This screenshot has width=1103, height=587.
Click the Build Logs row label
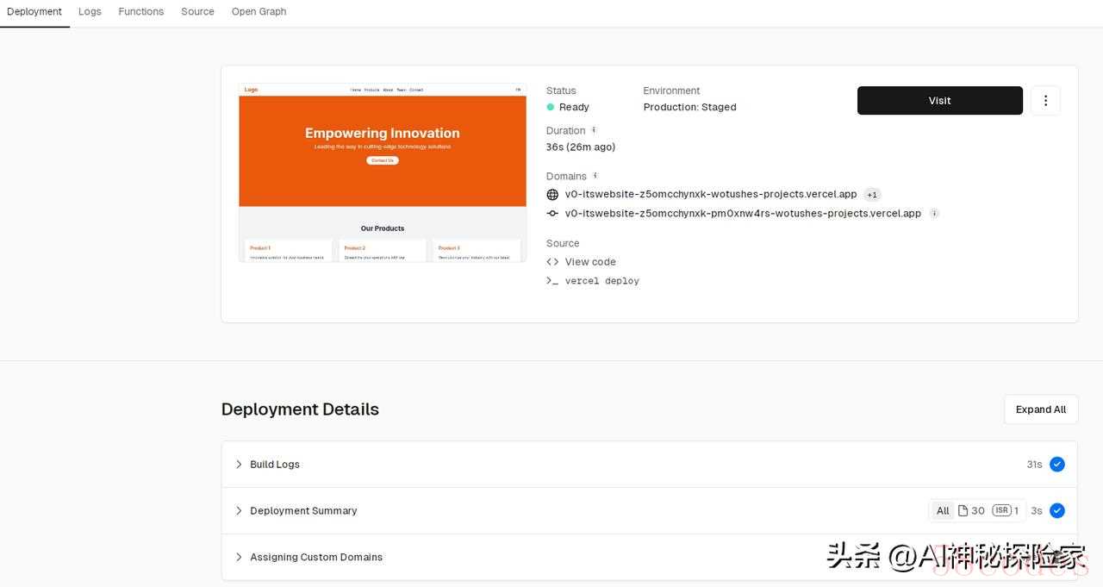275,465
